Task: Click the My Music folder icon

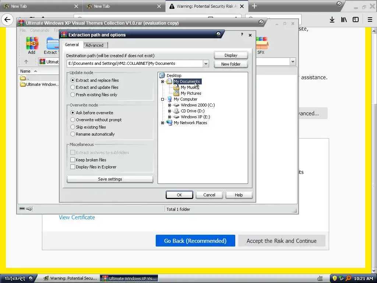Action: (x=176, y=87)
